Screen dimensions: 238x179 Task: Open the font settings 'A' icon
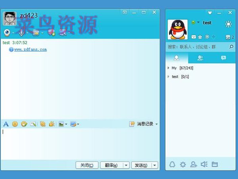point(6,124)
